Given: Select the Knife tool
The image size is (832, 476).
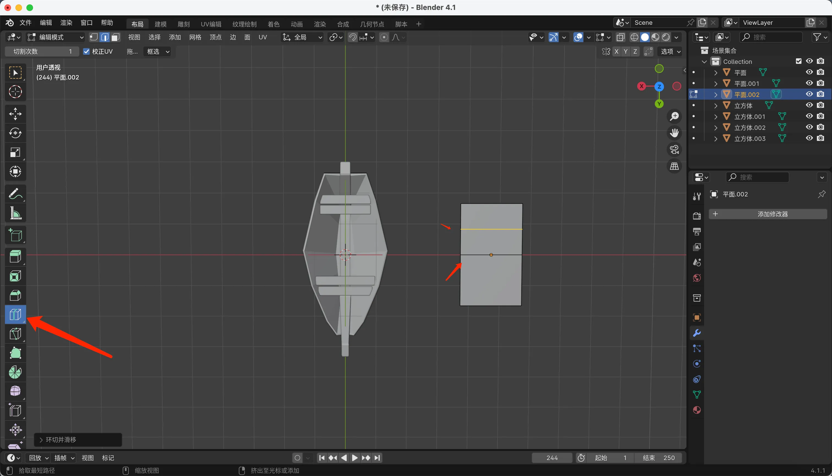Looking at the screenshot, I should [15, 334].
